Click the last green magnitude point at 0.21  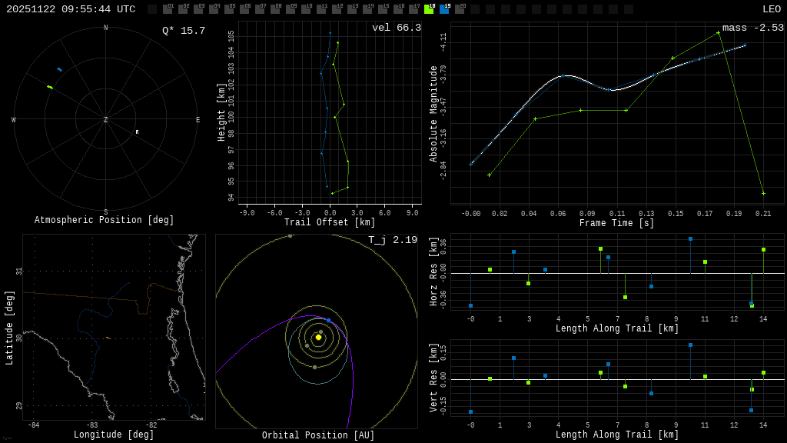click(x=763, y=193)
